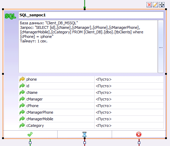Click the <Пусто> value for cManagerMobile

pos(129,119)
